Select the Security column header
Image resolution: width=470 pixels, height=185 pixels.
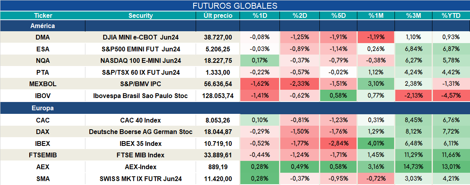[x=141, y=15]
